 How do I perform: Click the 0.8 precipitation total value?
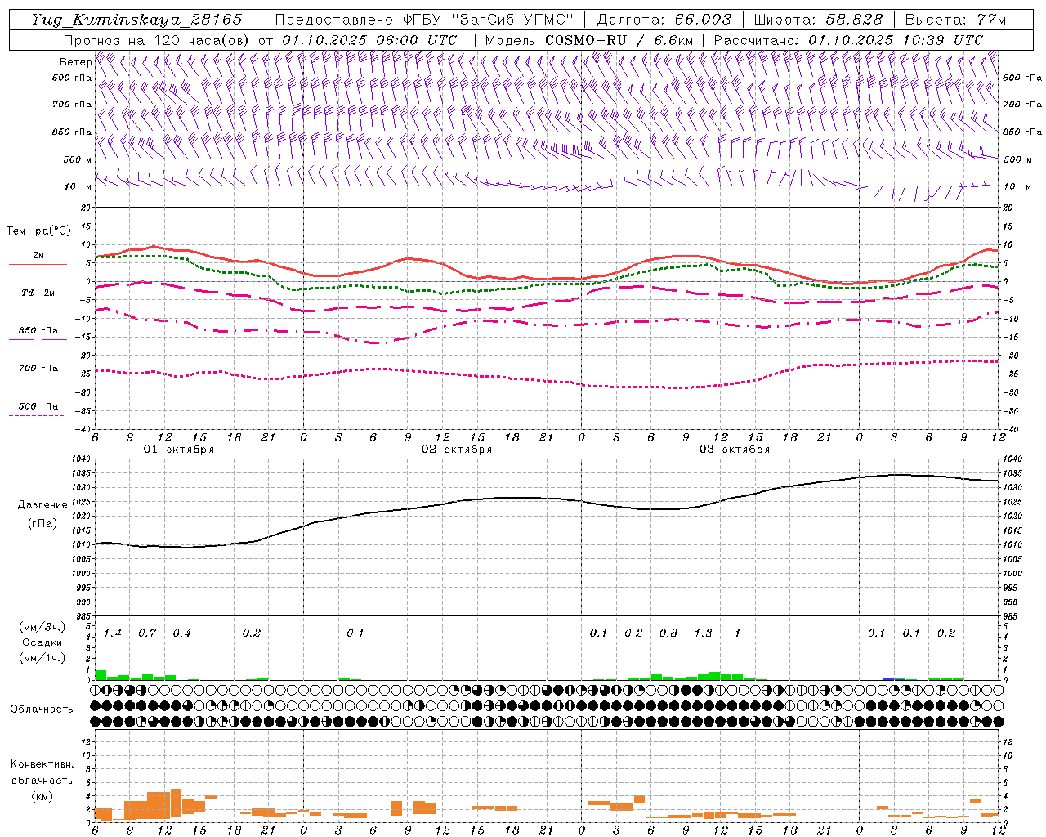tap(668, 633)
